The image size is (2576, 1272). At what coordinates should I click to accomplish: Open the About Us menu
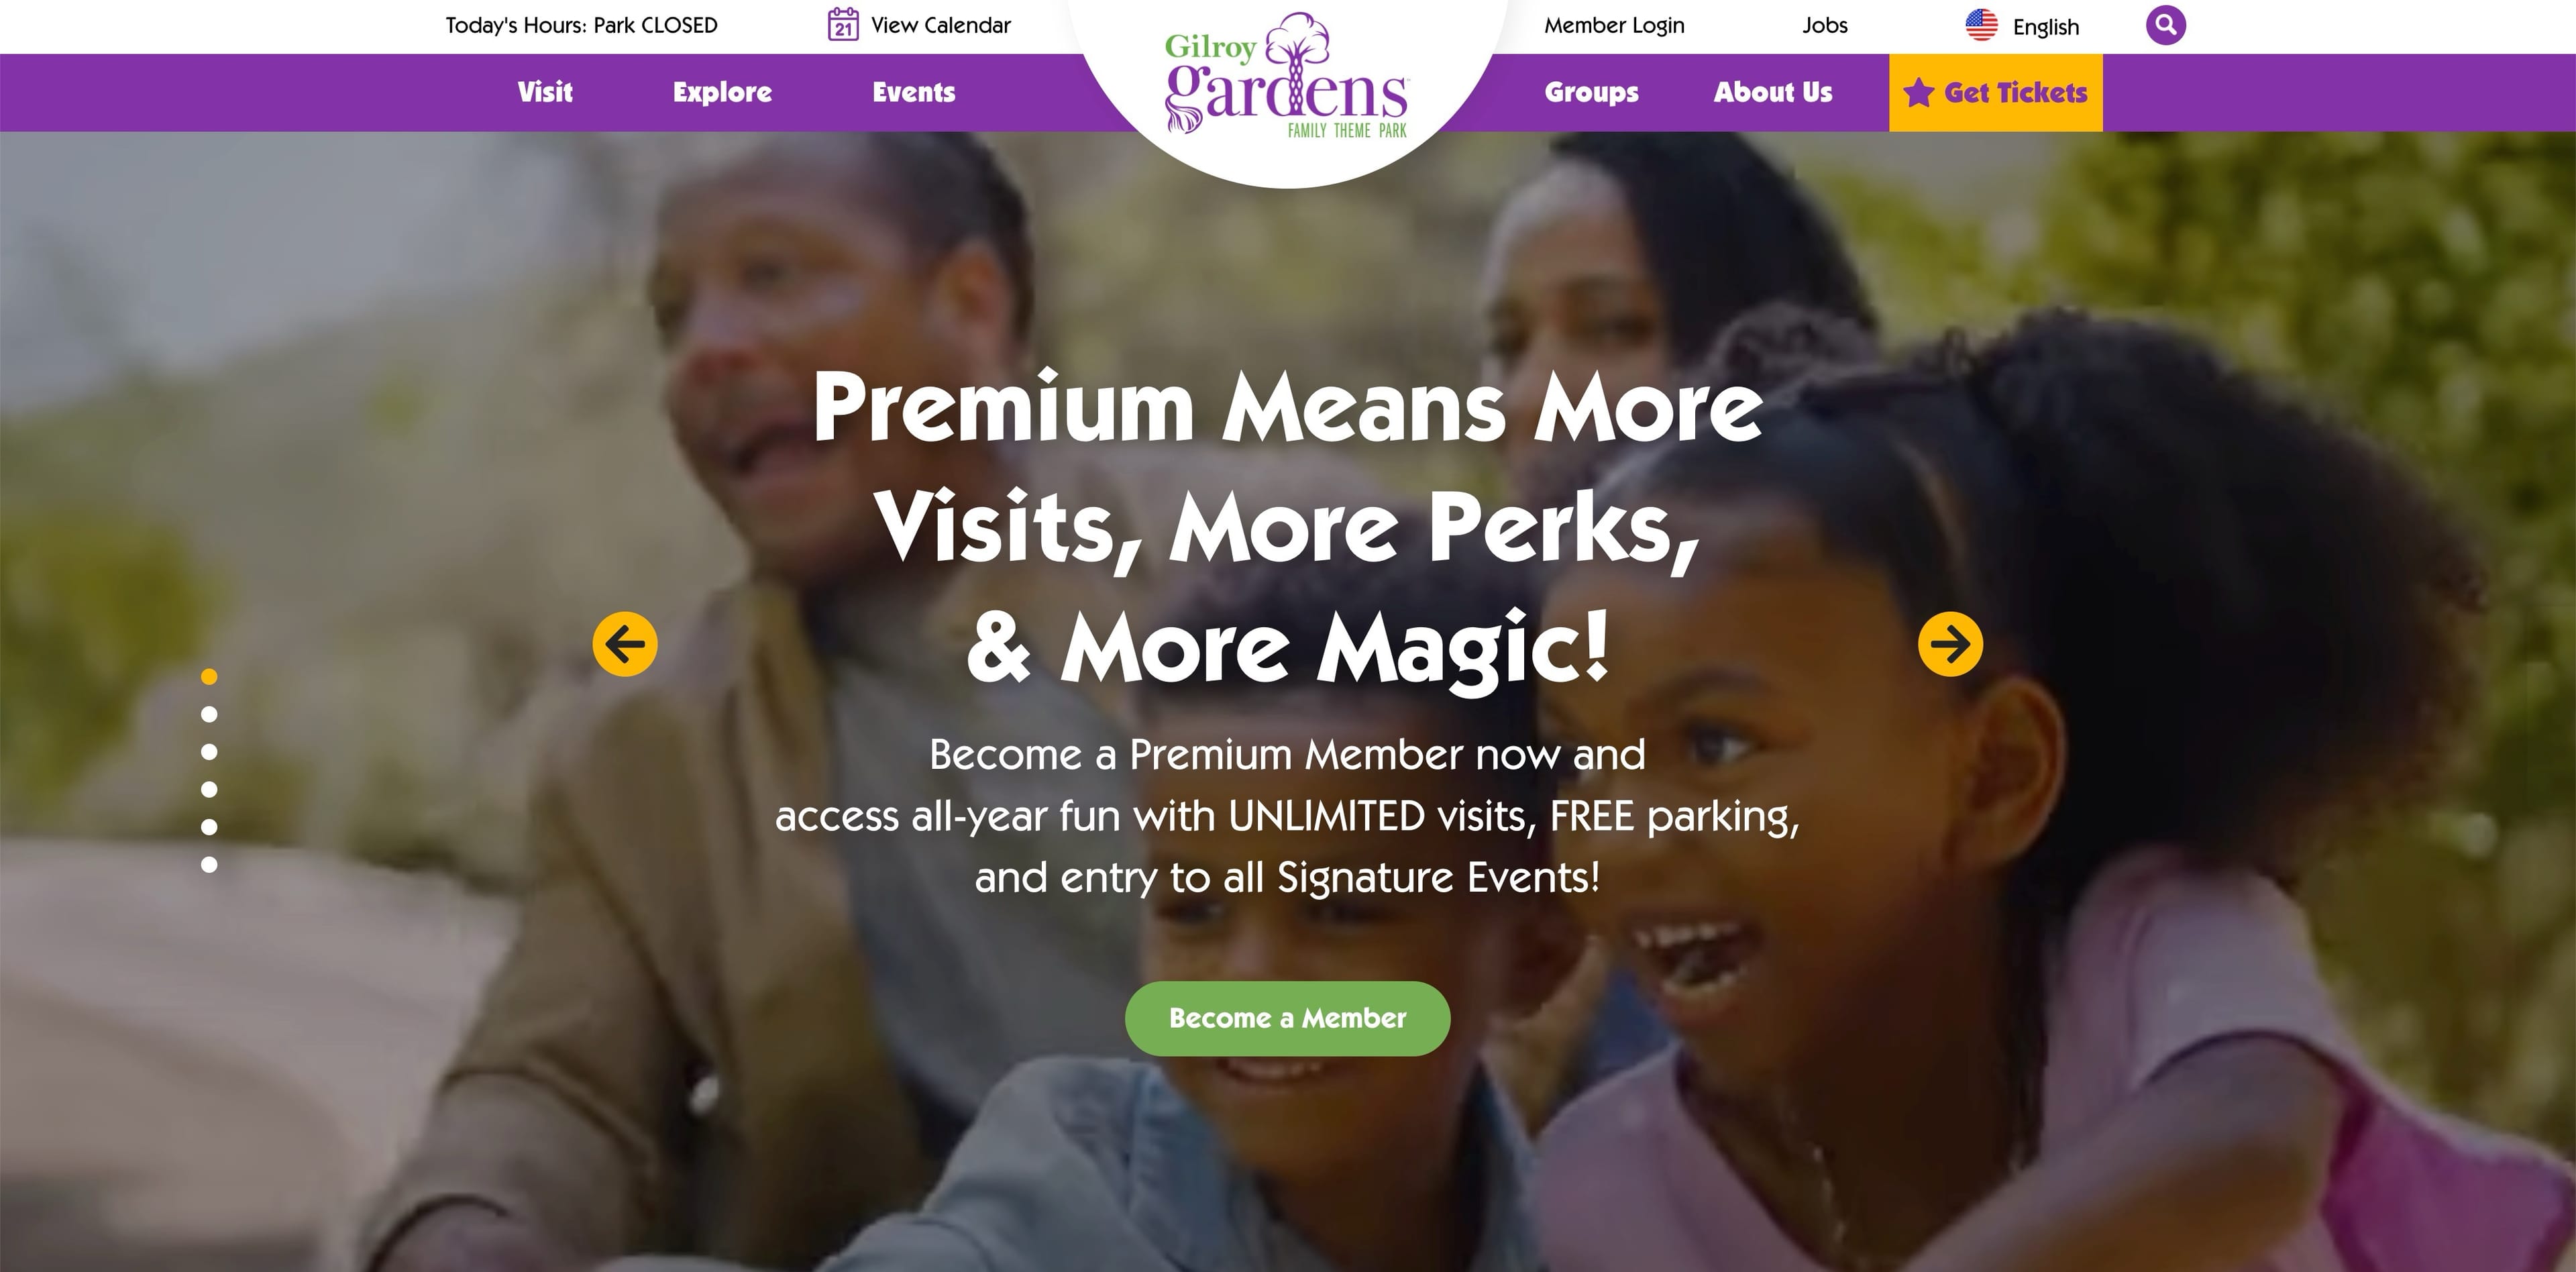click(1773, 92)
